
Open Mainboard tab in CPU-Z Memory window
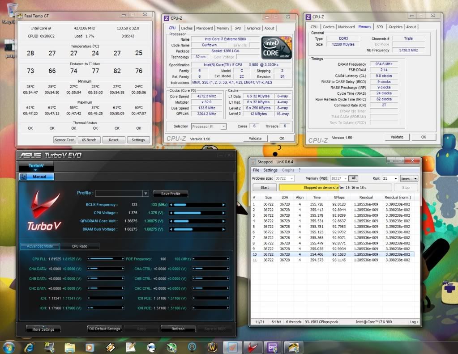click(346, 27)
